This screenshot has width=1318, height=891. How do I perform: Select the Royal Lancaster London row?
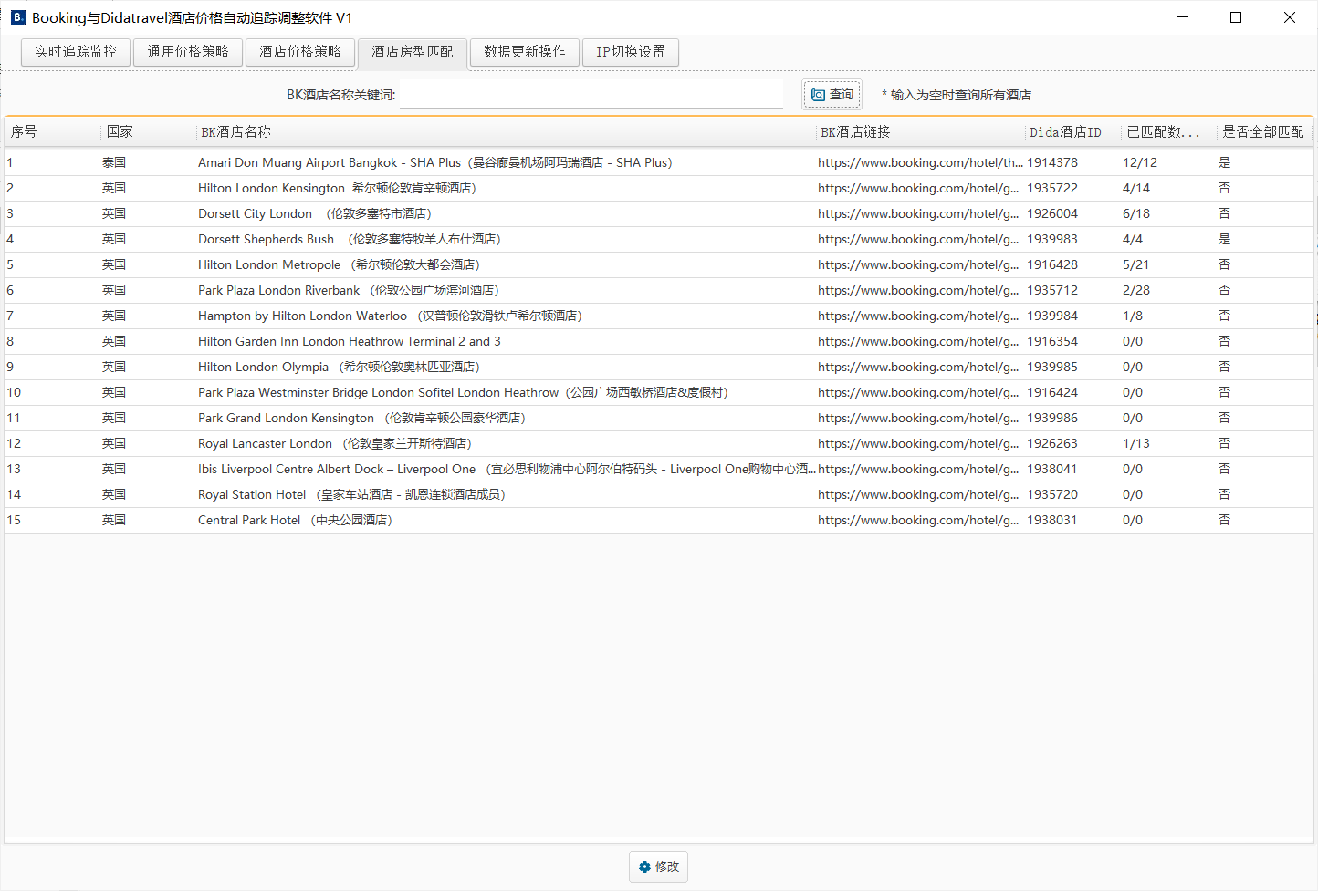658,443
